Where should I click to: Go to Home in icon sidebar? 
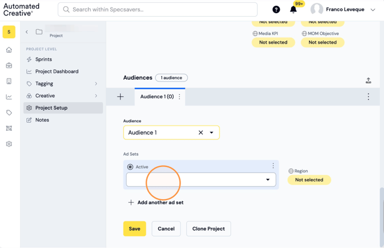click(x=9, y=50)
